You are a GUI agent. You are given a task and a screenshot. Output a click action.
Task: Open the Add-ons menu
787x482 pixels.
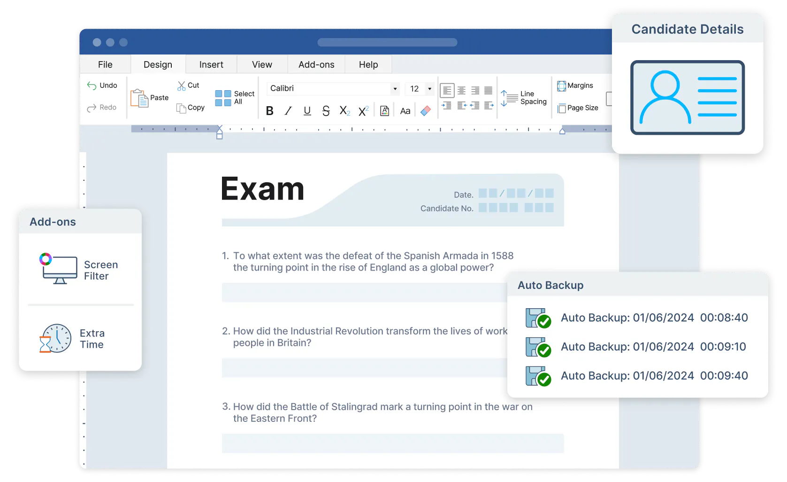coord(316,64)
